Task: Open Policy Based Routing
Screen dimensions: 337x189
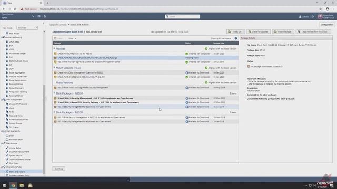Action: tap(18, 92)
